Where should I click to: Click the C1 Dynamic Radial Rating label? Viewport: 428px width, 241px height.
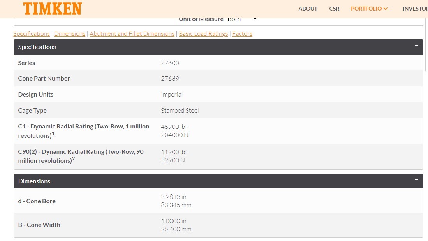tap(83, 131)
